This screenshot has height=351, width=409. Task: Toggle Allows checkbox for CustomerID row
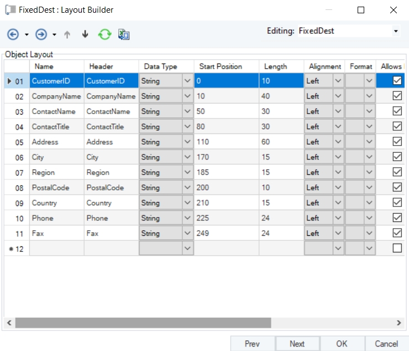397,81
